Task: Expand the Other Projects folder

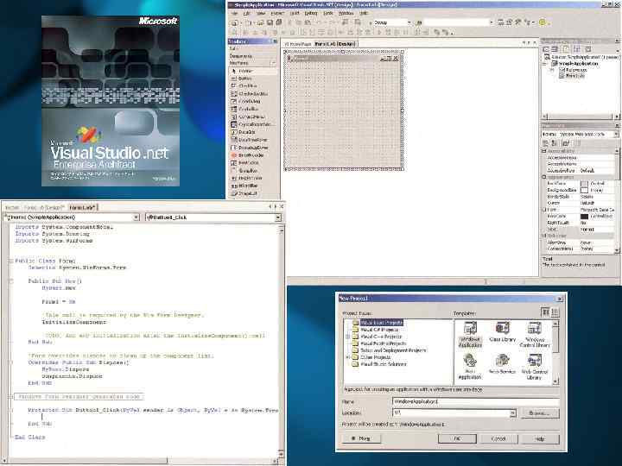Action: (x=348, y=357)
